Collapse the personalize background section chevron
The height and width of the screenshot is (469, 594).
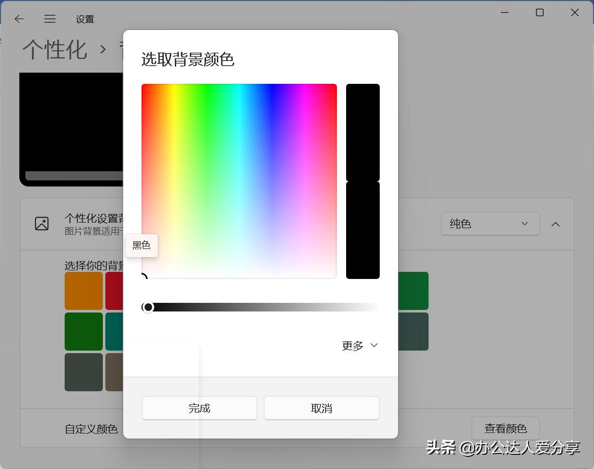coord(555,224)
